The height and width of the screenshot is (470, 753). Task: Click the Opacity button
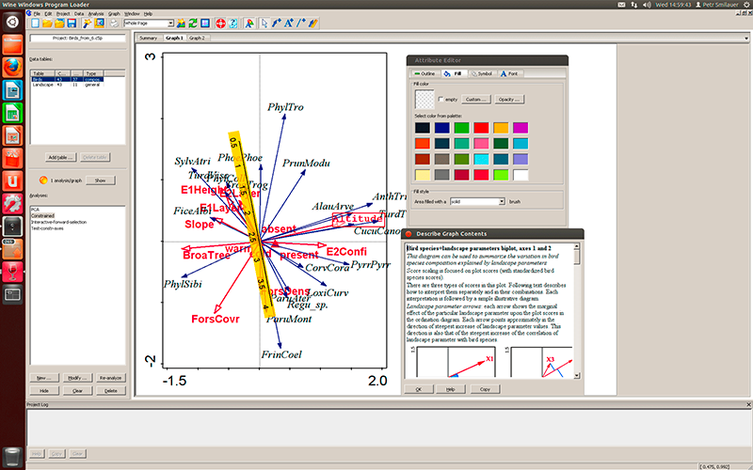tap(510, 99)
